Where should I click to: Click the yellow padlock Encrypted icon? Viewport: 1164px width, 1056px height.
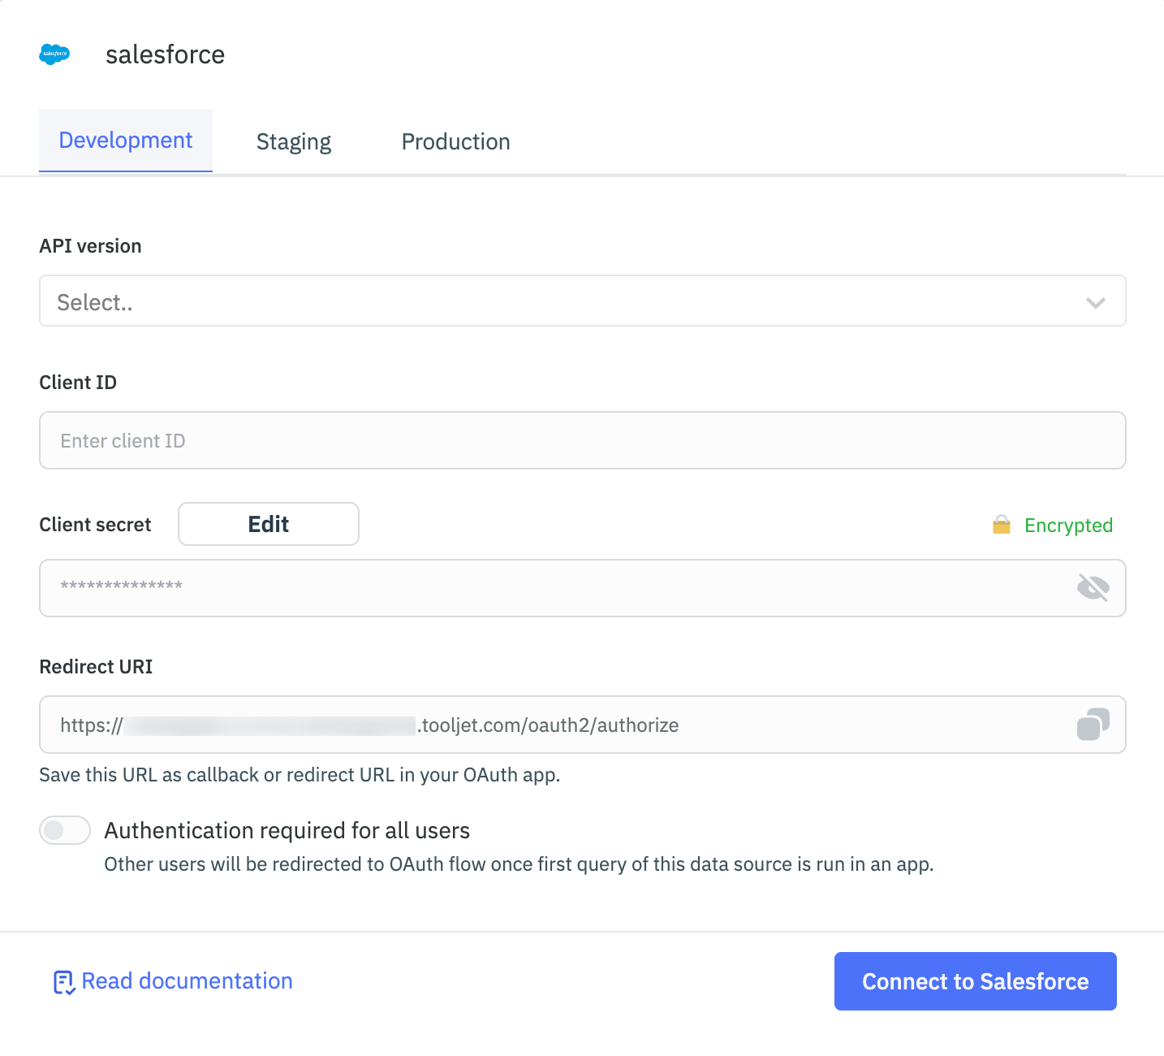1002,525
